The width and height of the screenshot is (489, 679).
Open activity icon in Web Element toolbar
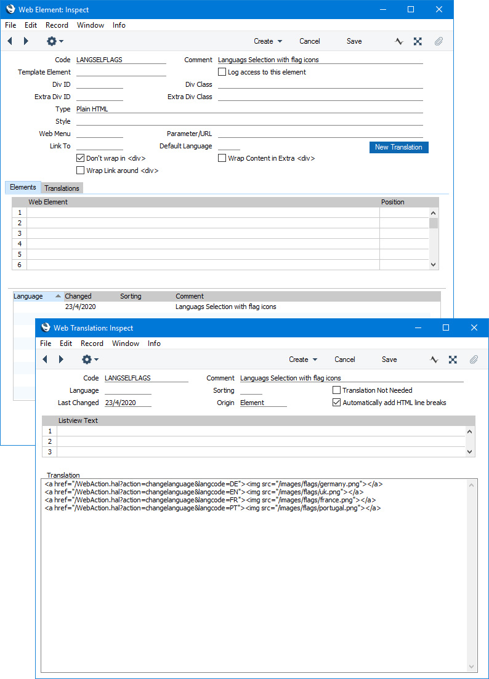(399, 42)
